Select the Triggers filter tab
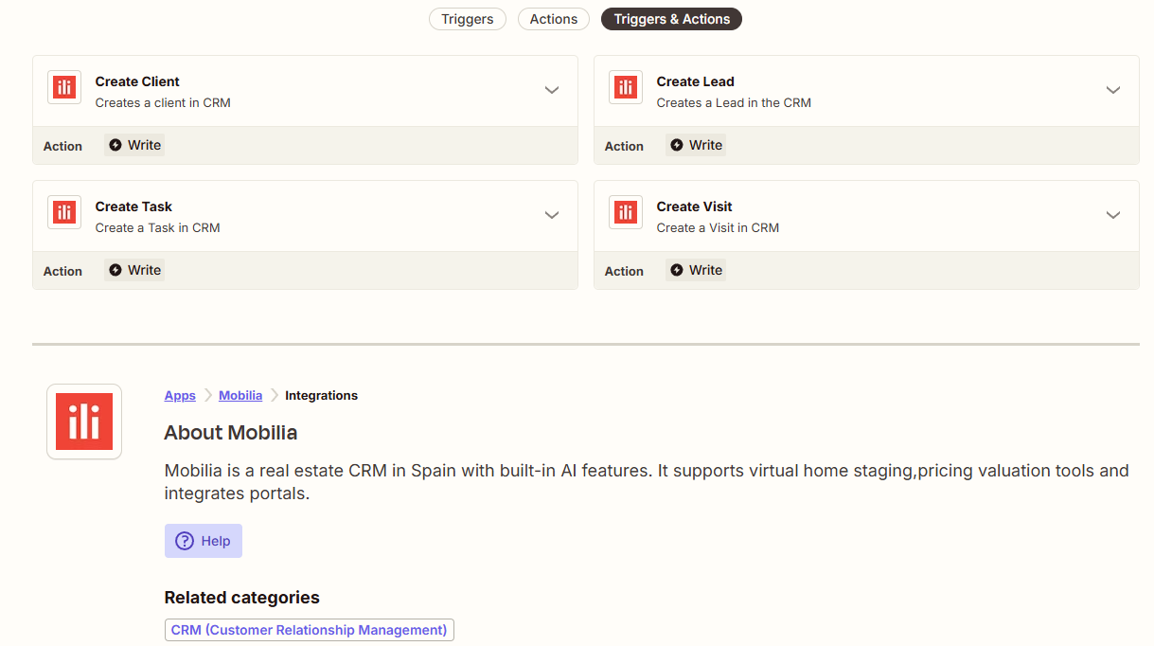This screenshot has height=646, width=1154. tap(467, 19)
